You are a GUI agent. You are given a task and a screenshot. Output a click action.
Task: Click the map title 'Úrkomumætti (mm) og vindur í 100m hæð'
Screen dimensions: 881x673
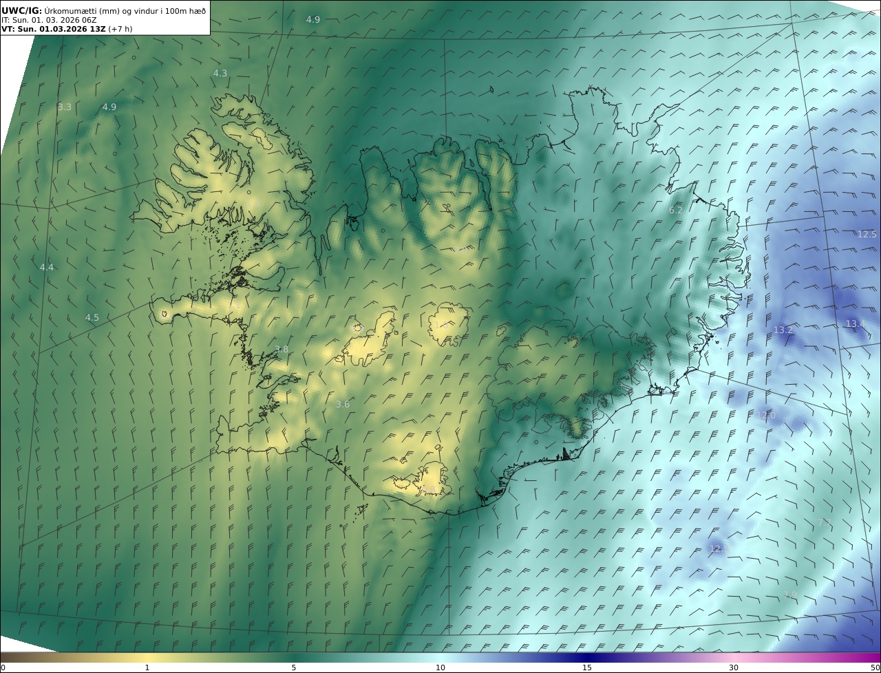[125, 10]
